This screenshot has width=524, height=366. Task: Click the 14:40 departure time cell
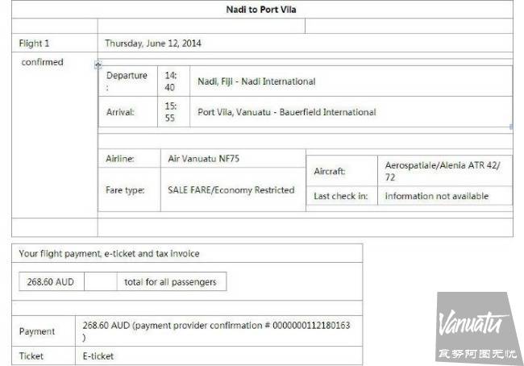(172, 81)
